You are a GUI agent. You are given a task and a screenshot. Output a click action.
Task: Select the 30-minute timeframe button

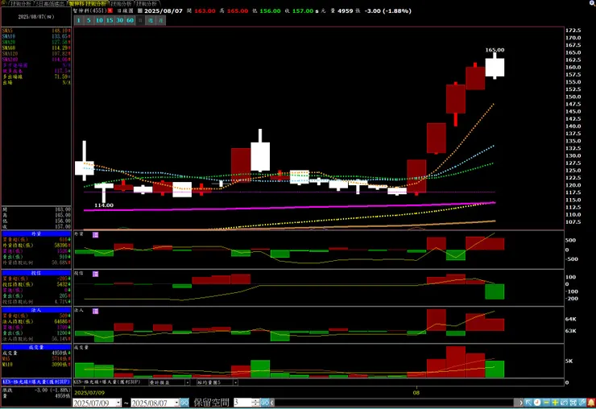point(120,20)
